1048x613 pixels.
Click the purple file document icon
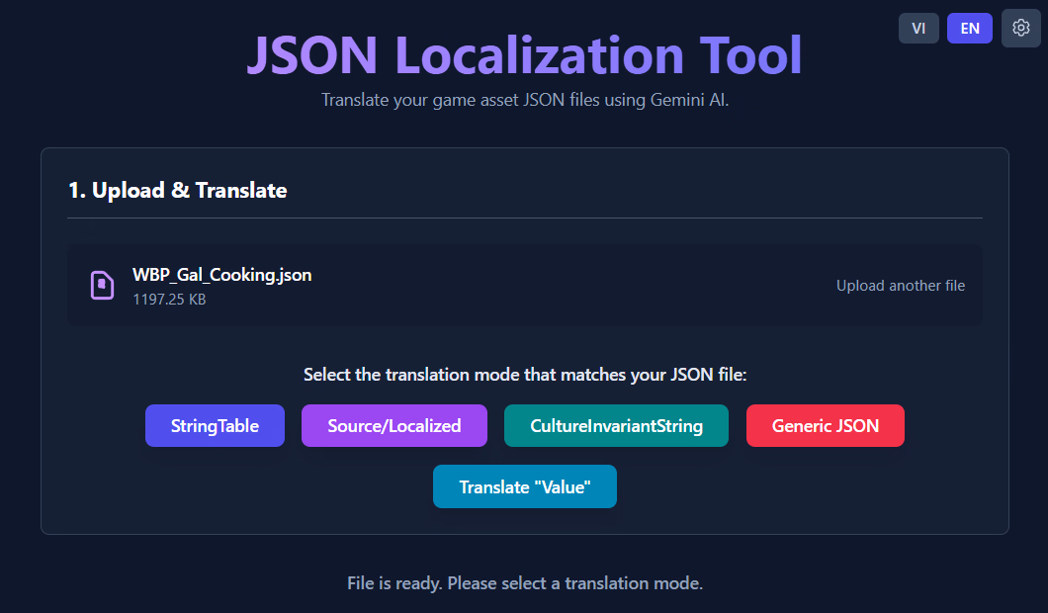(x=102, y=285)
